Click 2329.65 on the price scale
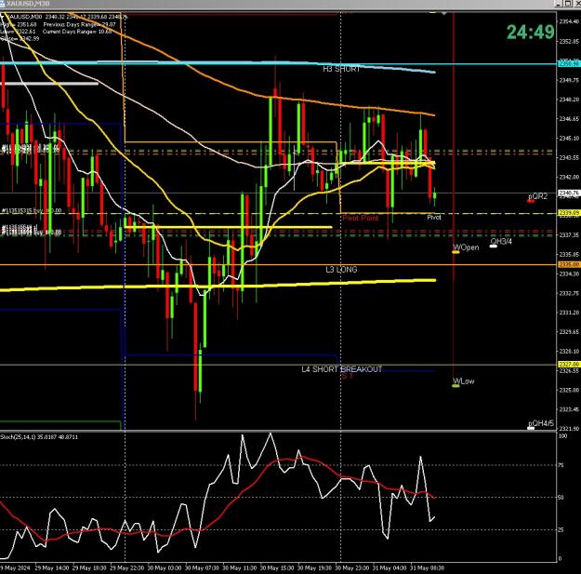 [569, 332]
